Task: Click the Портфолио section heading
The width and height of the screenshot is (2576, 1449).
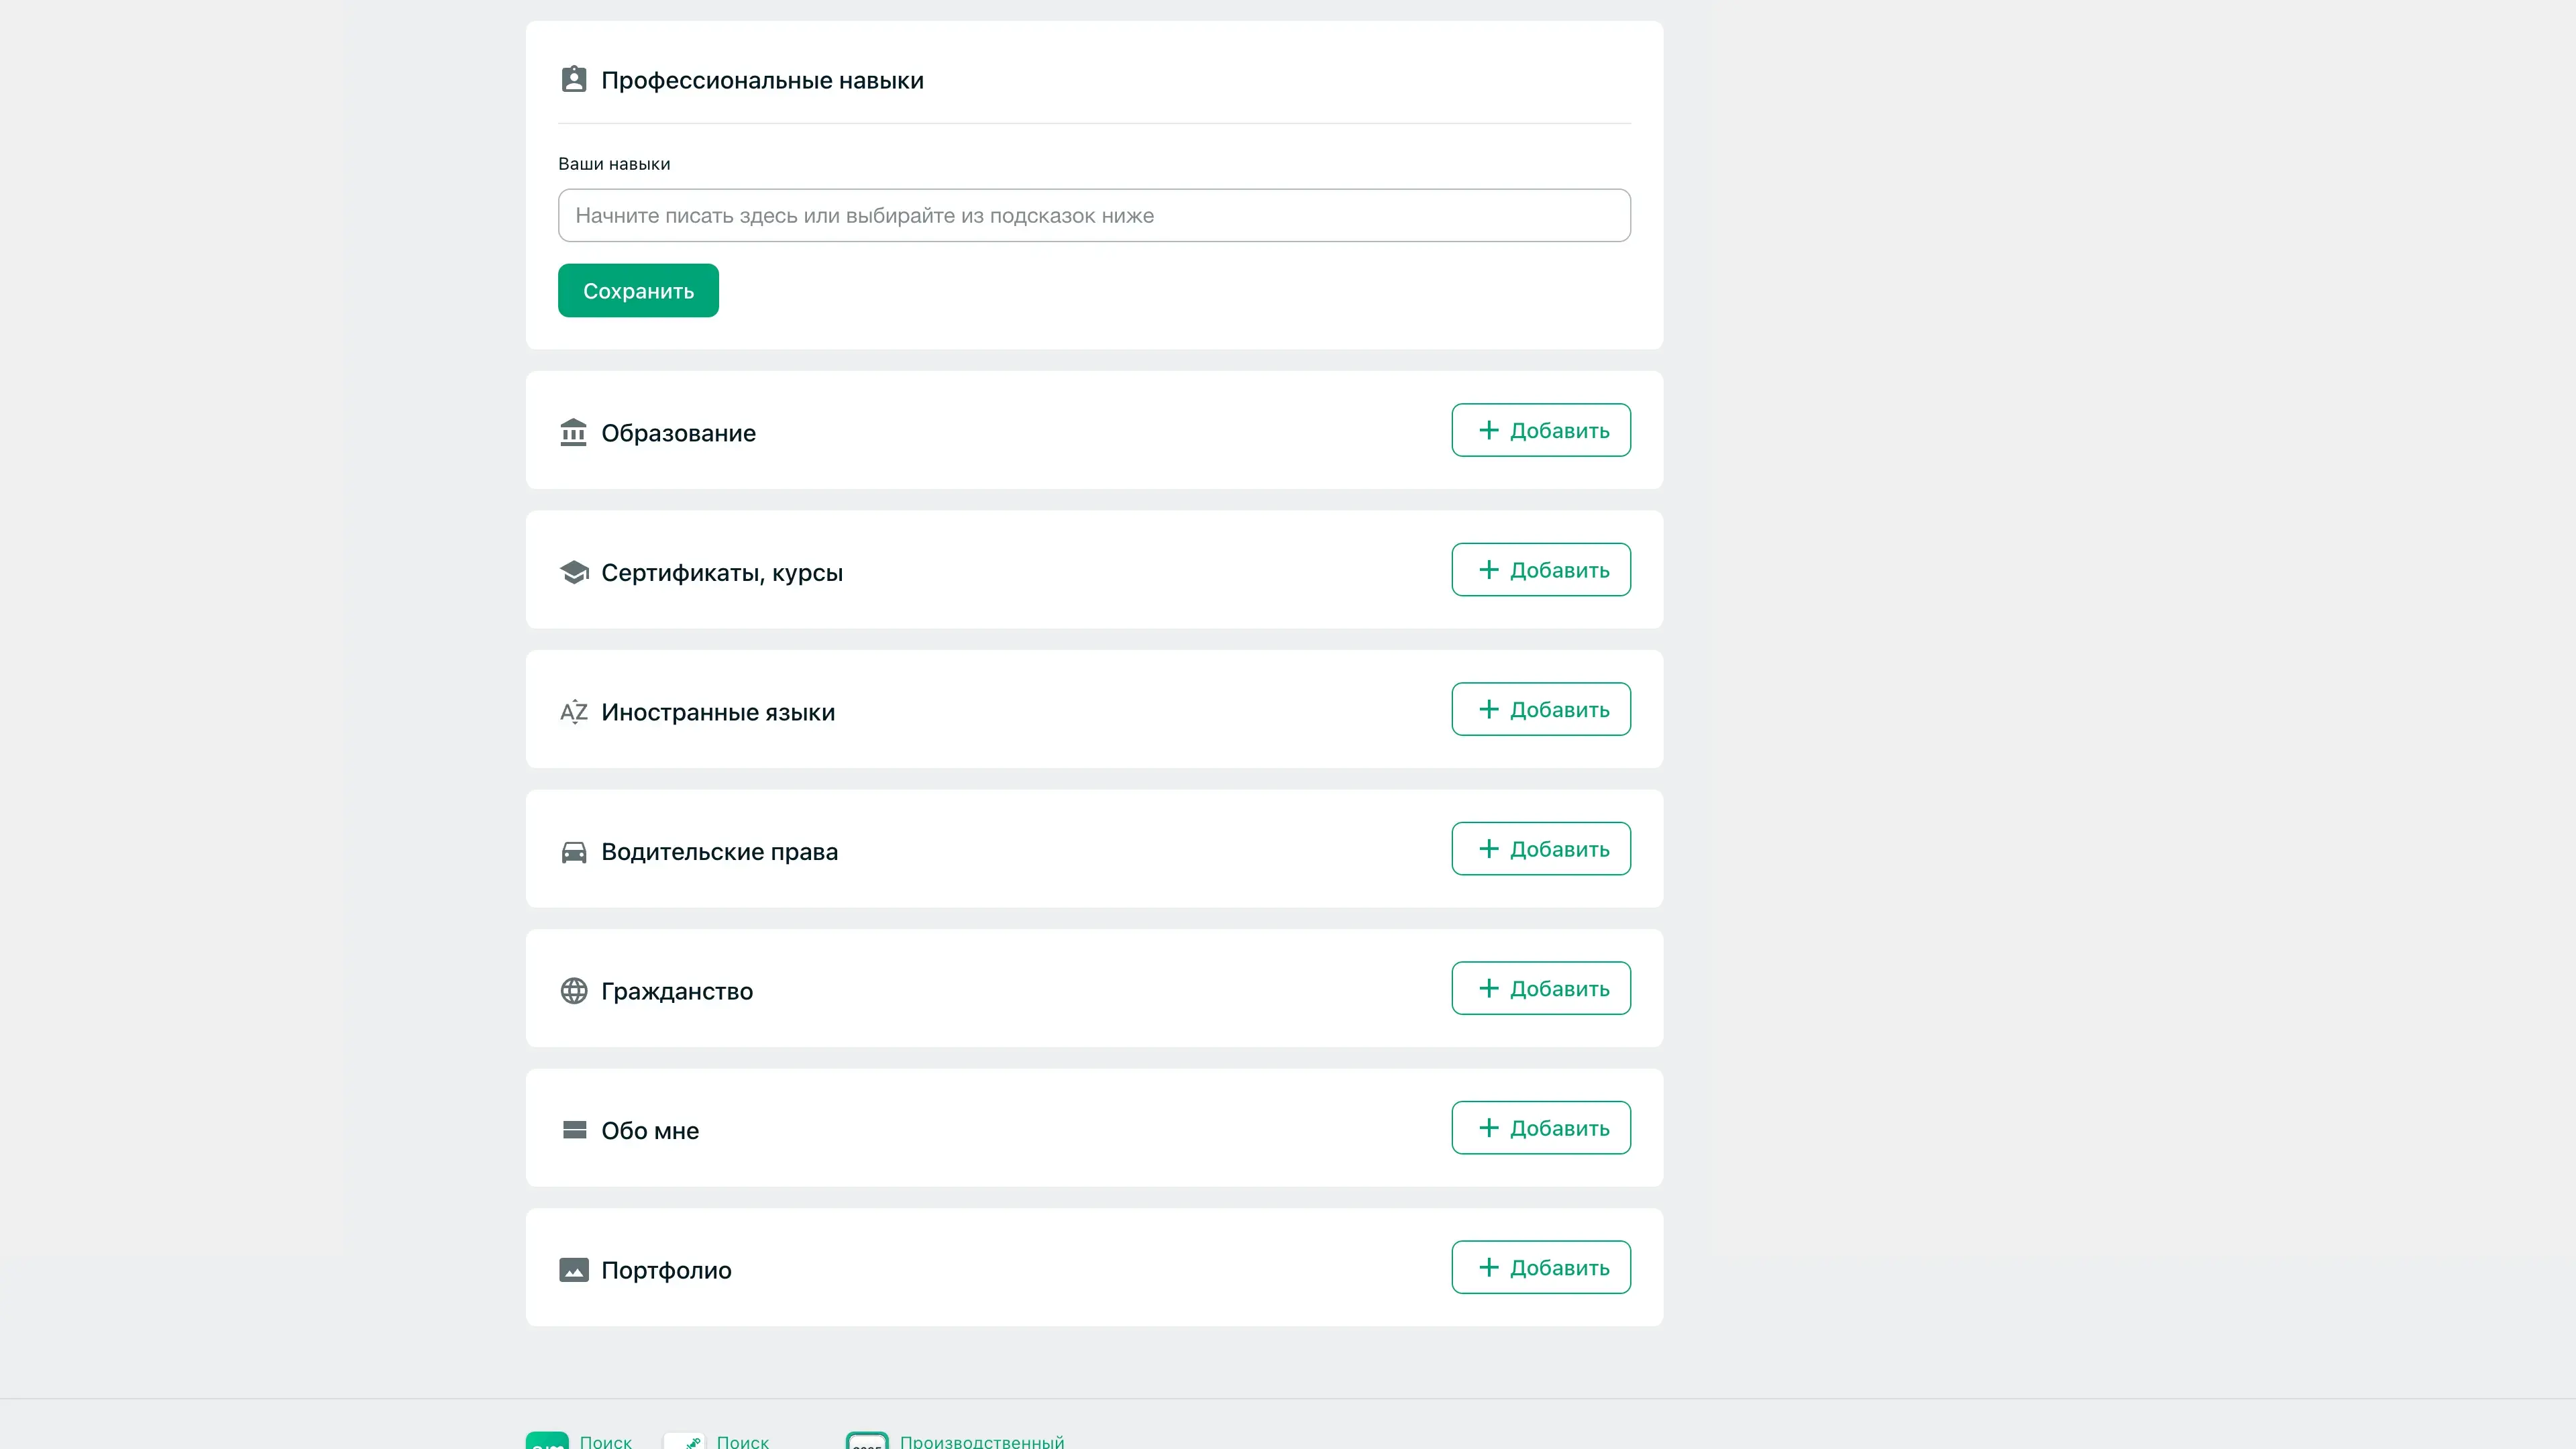Action: click(x=666, y=1270)
